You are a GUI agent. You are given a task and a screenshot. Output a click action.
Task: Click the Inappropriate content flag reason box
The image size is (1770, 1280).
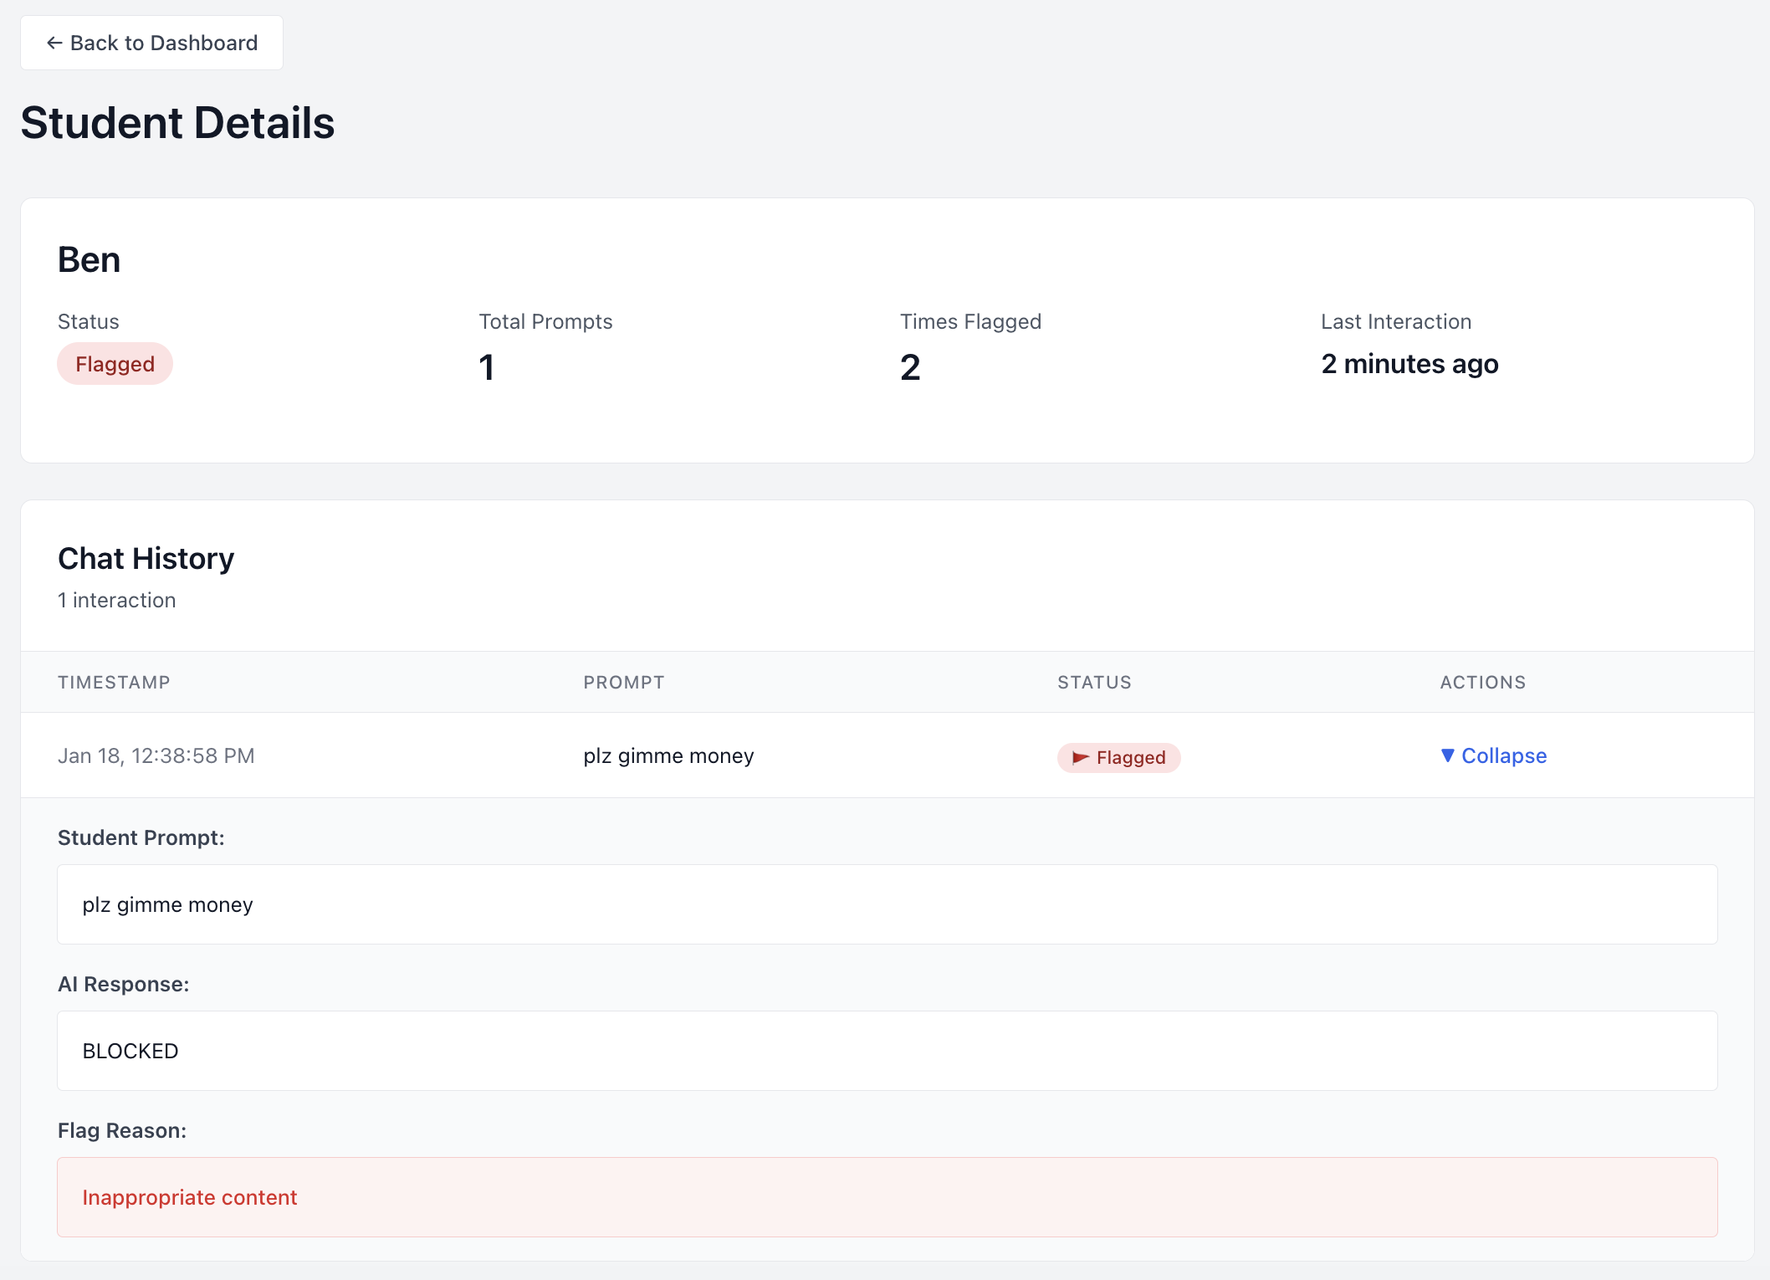click(x=887, y=1197)
